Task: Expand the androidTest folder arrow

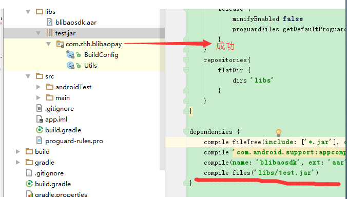Action: pyautogui.click(x=38, y=87)
